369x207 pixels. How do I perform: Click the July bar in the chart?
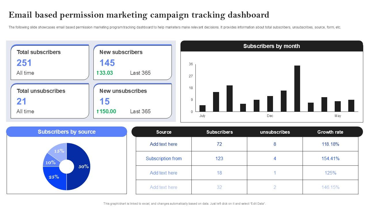point(202,108)
